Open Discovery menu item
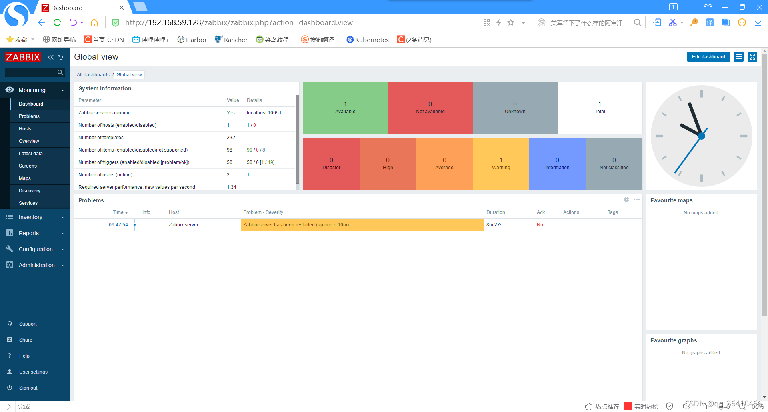The width and height of the screenshot is (768, 412). coord(30,191)
